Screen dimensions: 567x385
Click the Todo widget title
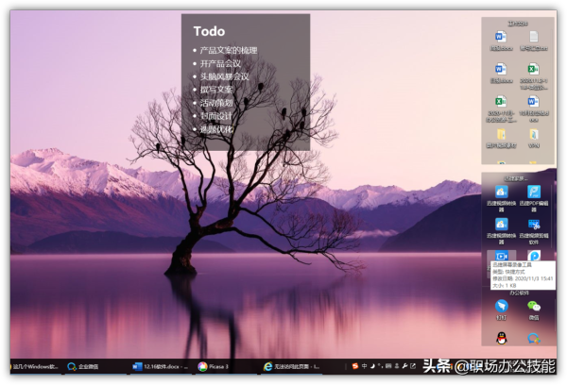click(x=209, y=30)
